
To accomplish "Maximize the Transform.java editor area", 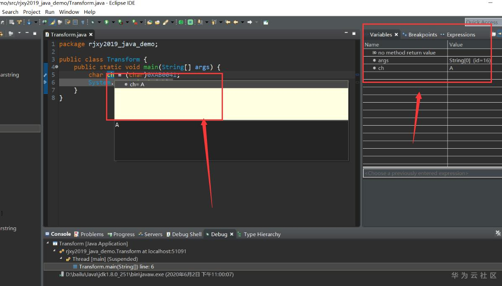I will (x=354, y=33).
